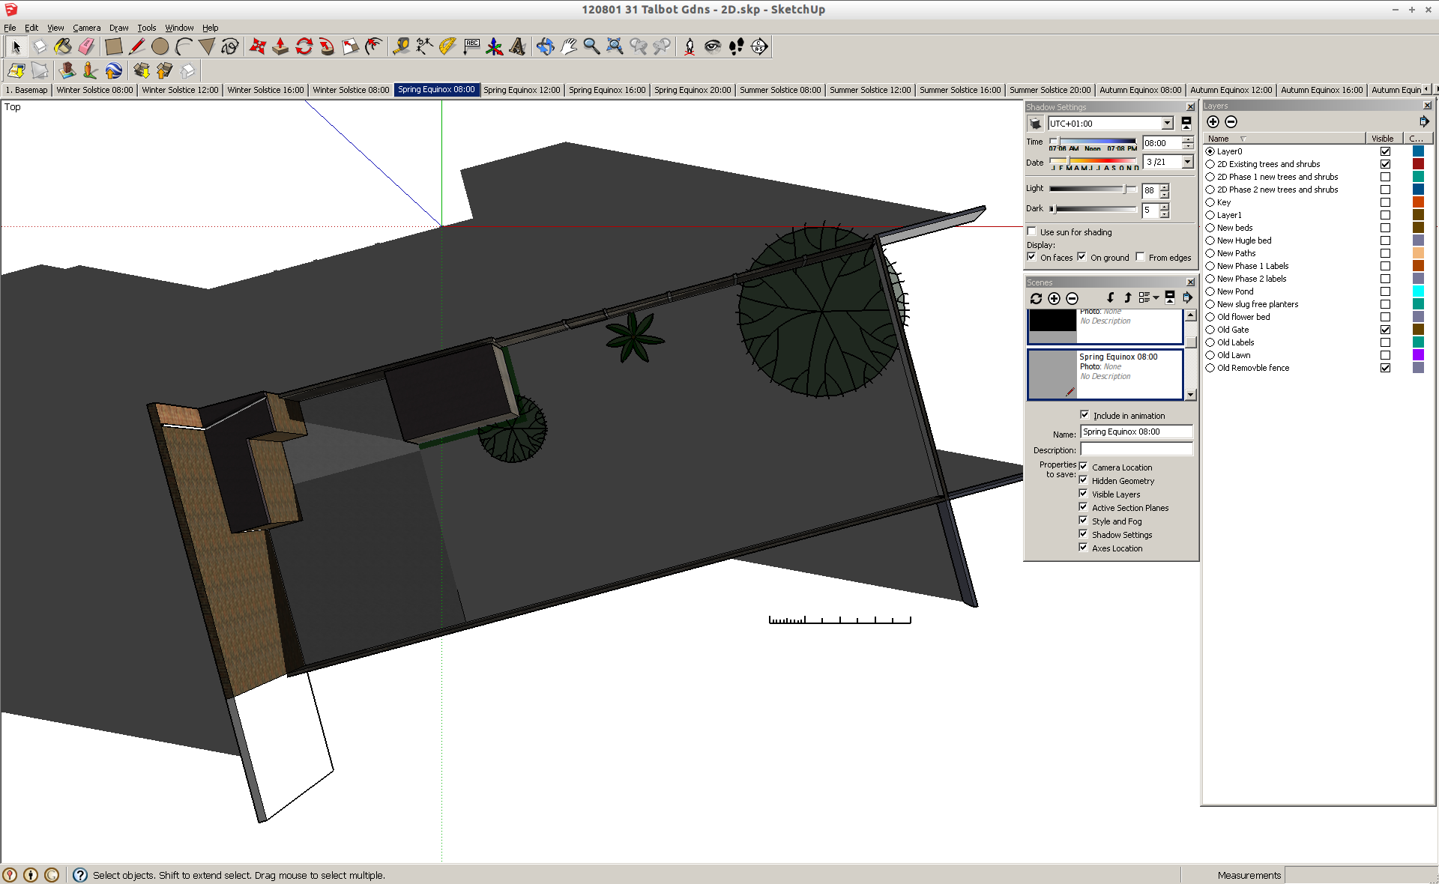Screen dimensions: 1439x884
Task: Activate the Tape Measure tool
Action: tap(401, 46)
